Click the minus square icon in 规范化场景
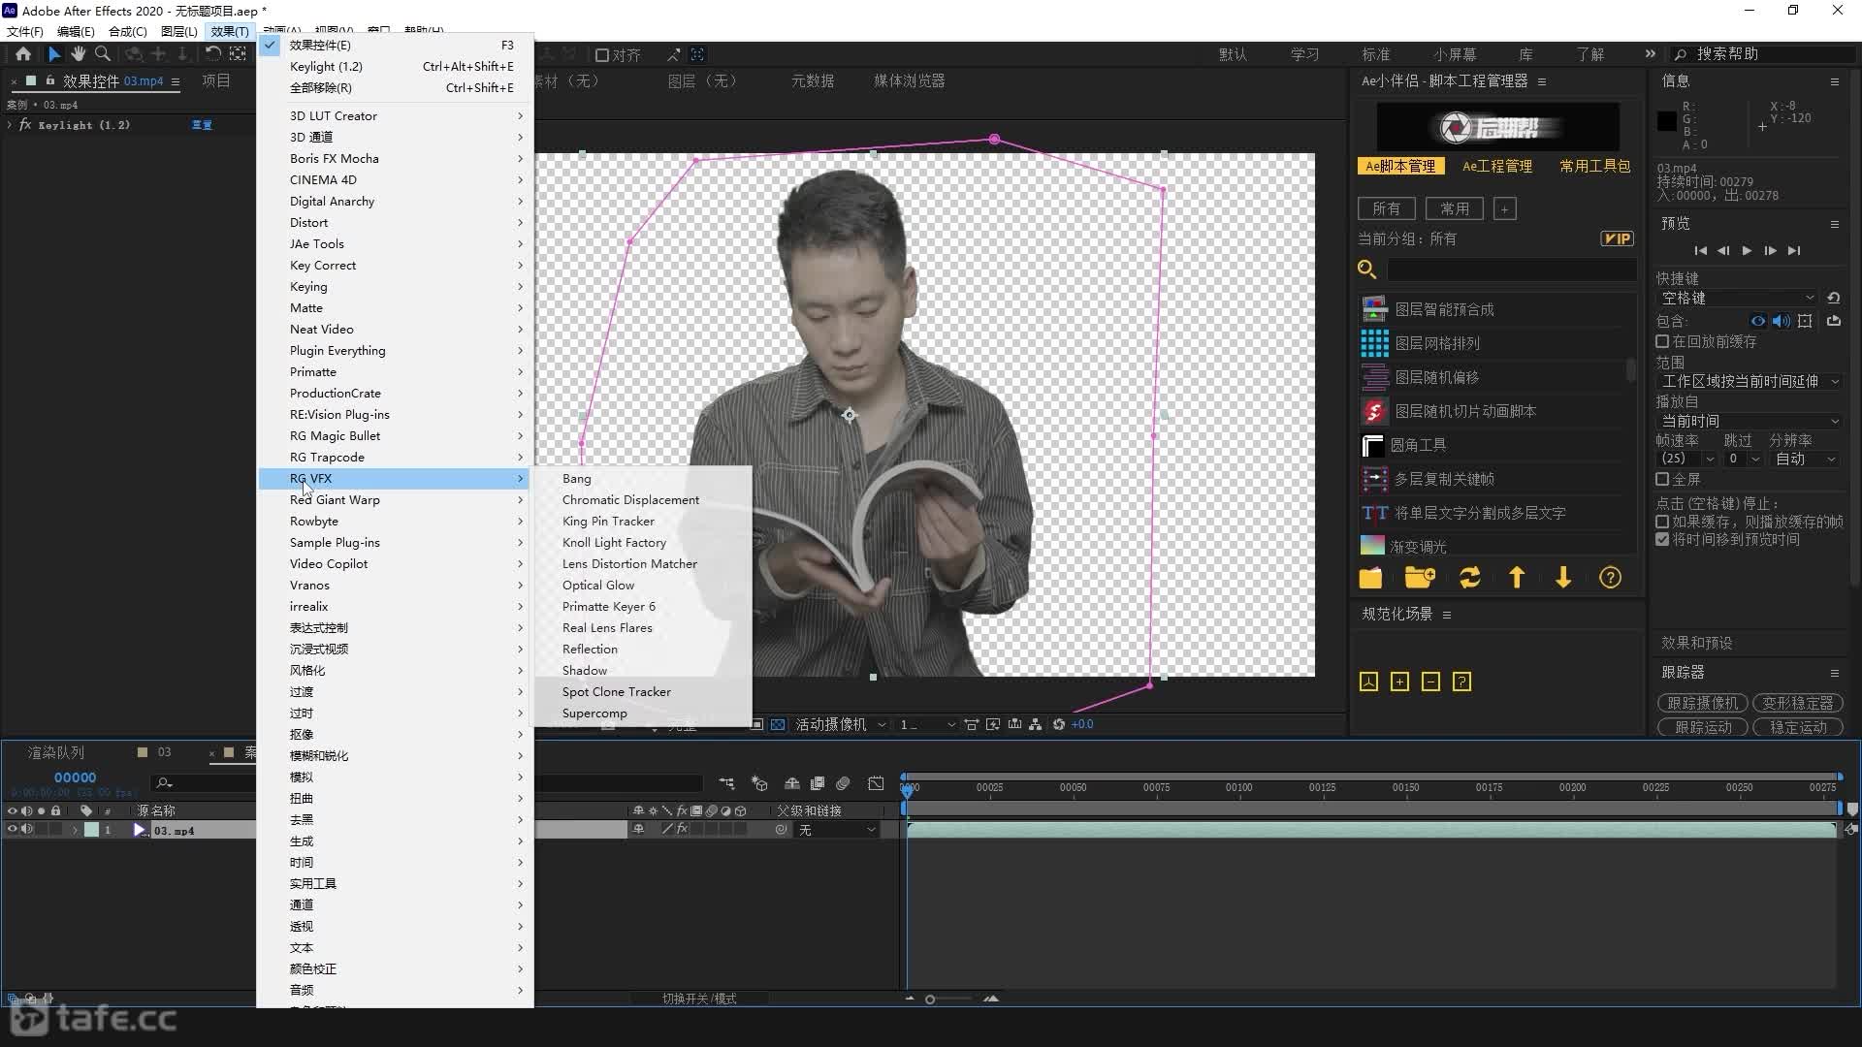 [1430, 682]
